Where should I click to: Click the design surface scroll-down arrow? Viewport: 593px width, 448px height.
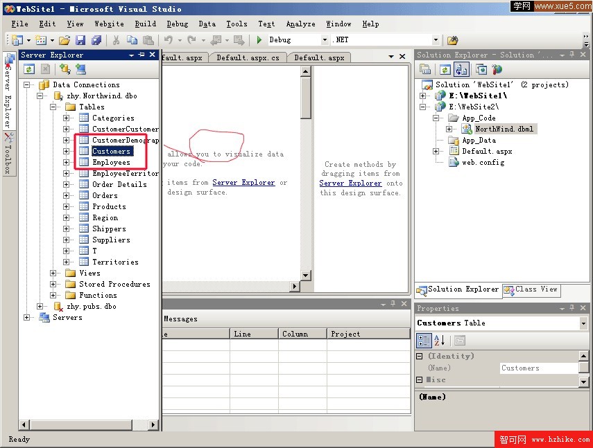click(306, 275)
